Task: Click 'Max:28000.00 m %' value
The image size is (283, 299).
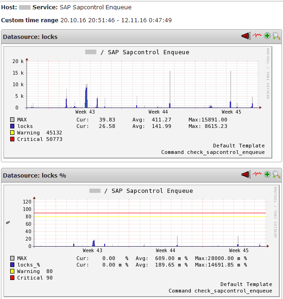Action: (x=221, y=258)
